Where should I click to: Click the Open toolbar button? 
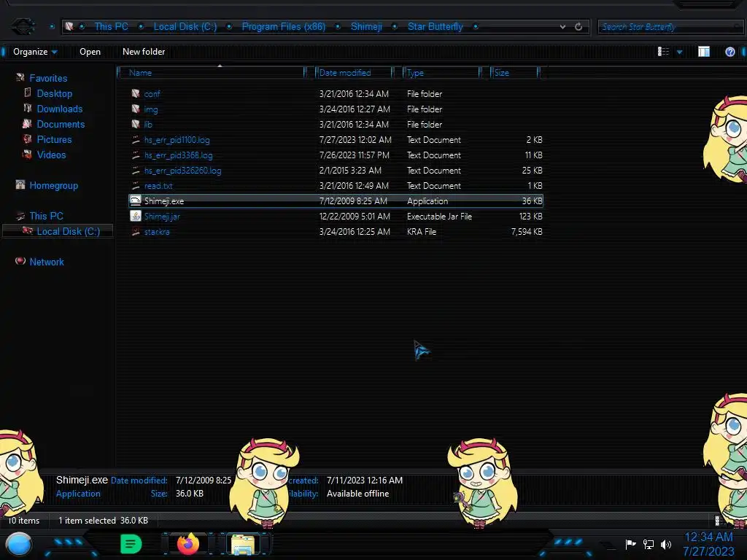click(90, 52)
